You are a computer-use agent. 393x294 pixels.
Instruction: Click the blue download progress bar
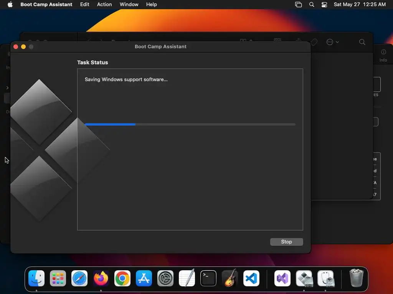coord(190,124)
